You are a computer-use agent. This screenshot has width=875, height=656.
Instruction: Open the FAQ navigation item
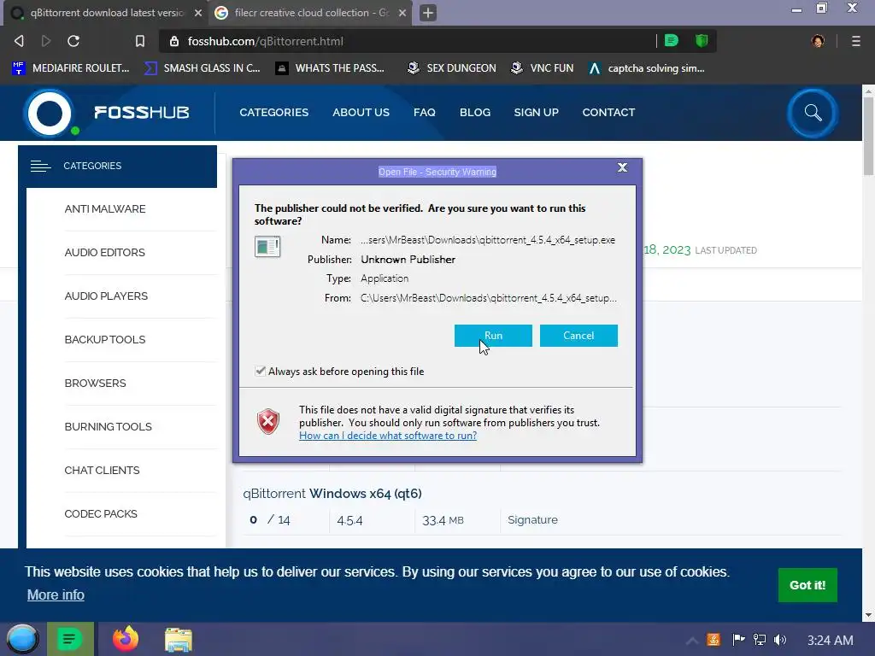click(x=425, y=112)
